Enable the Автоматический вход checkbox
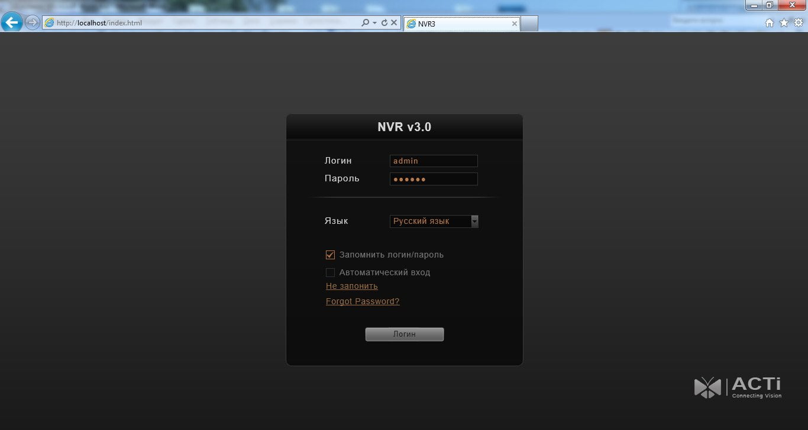The height and width of the screenshot is (430, 808). [x=330, y=272]
